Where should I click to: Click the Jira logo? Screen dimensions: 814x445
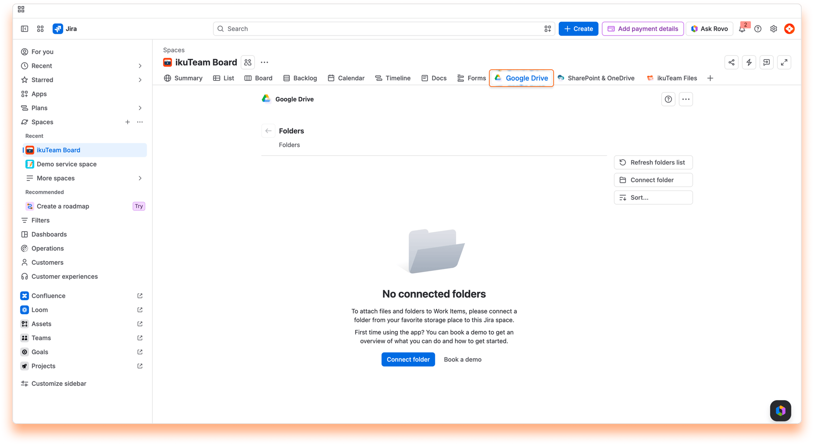point(65,29)
